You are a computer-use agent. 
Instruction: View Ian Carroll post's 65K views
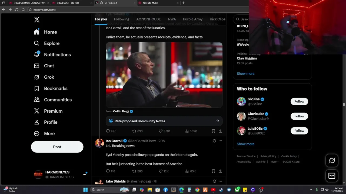click(190, 171)
